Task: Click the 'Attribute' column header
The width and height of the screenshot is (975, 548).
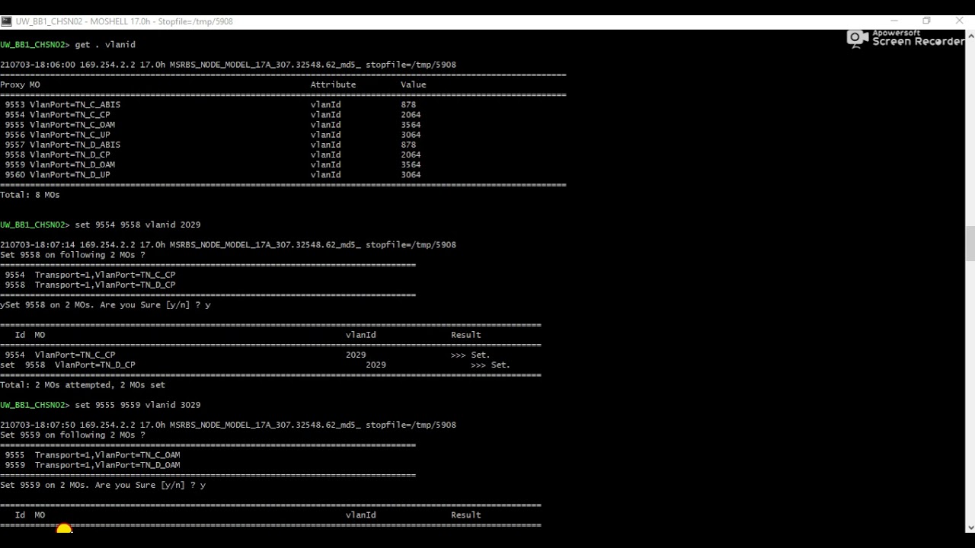Action: (x=333, y=84)
